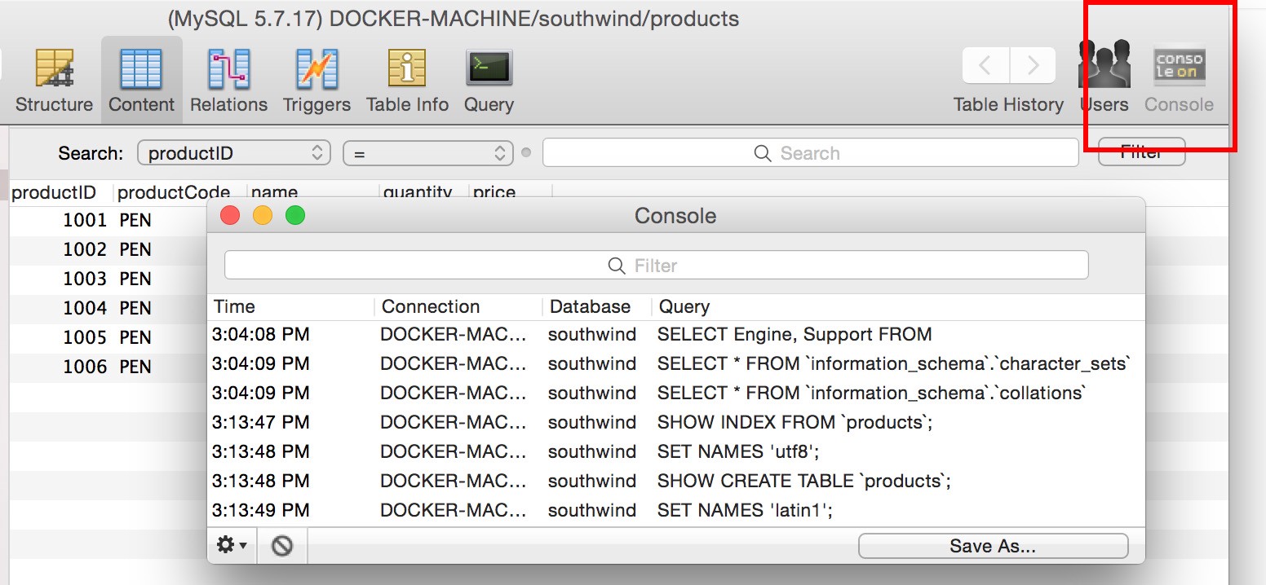The height and width of the screenshot is (585, 1266).
Task: Open the Query editor
Action: point(489,80)
